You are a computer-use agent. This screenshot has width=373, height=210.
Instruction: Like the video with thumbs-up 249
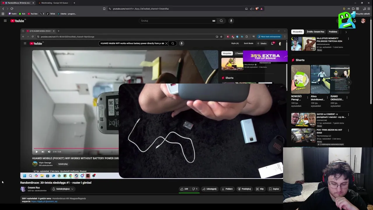184,189
